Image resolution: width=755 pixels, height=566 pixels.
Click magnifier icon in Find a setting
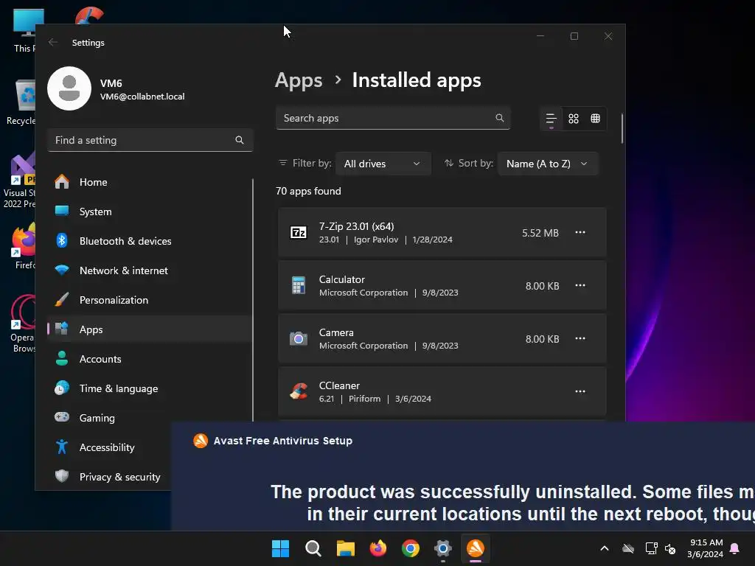point(240,140)
